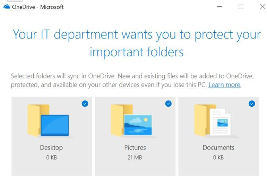Click the 'OneDrive - Microsoft' window title
Screen dimensions: 267x186
[x=38, y=7]
